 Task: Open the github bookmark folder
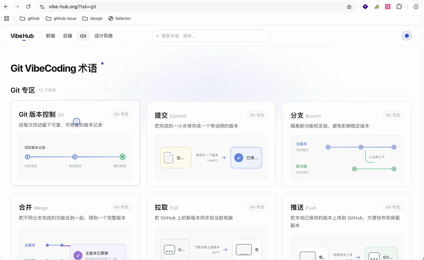tap(30, 18)
